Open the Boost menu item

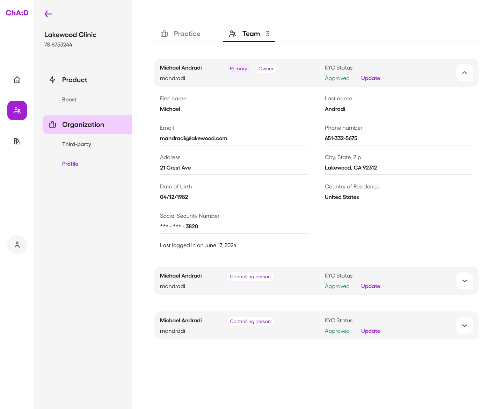(69, 100)
